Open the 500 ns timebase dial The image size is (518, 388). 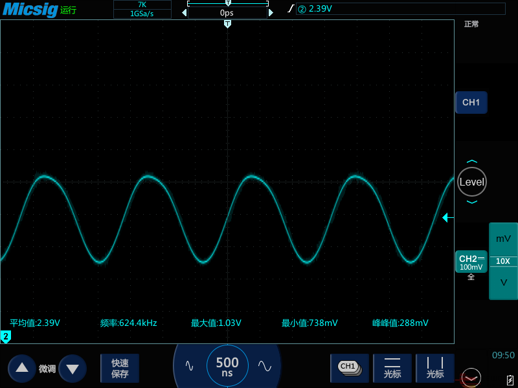[227, 366]
